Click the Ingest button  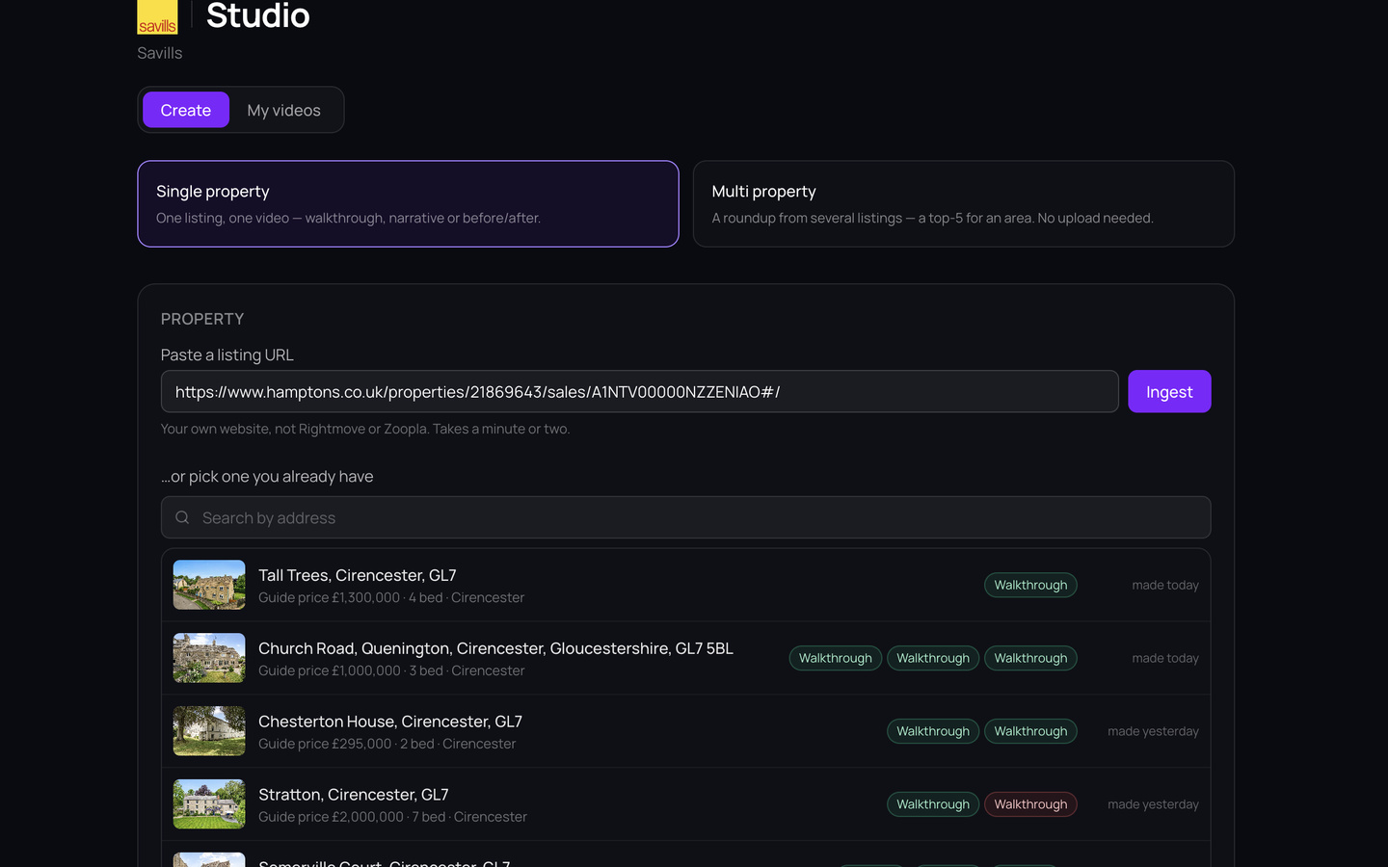(x=1169, y=391)
